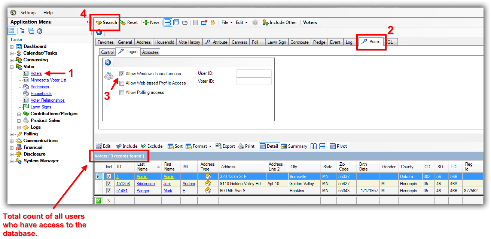Click the Save floppy disk icon
This screenshot has height=239, width=491.
pos(195,23)
